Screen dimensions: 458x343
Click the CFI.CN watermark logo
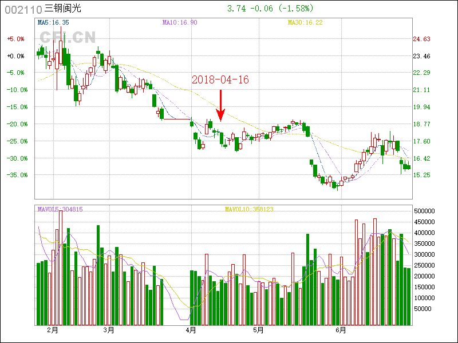click(68, 38)
